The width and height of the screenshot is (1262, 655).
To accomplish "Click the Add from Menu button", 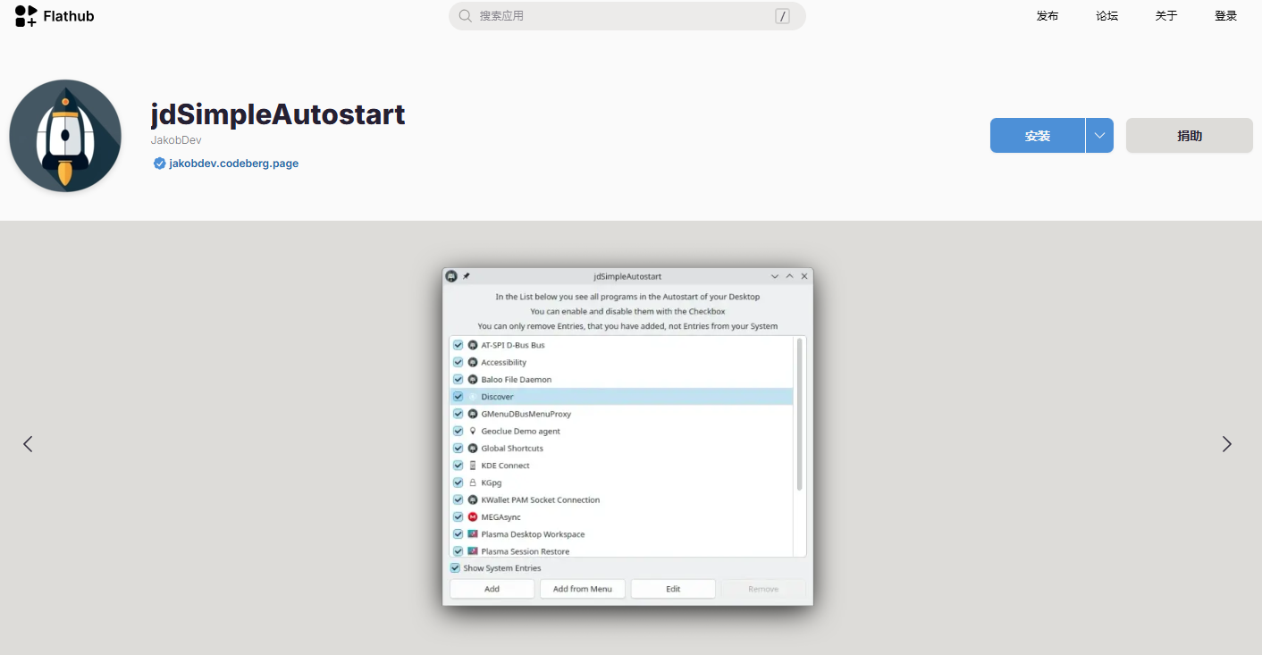I will 583,589.
